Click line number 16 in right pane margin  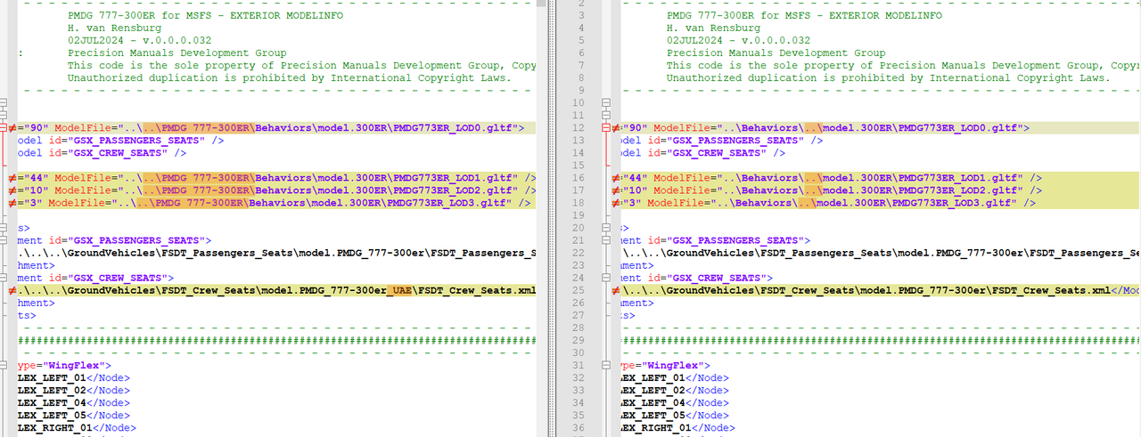coord(579,178)
